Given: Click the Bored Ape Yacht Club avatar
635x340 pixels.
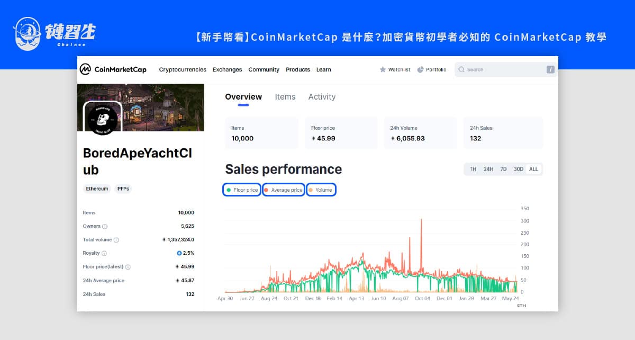Looking at the screenshot, I should [103, 119].
